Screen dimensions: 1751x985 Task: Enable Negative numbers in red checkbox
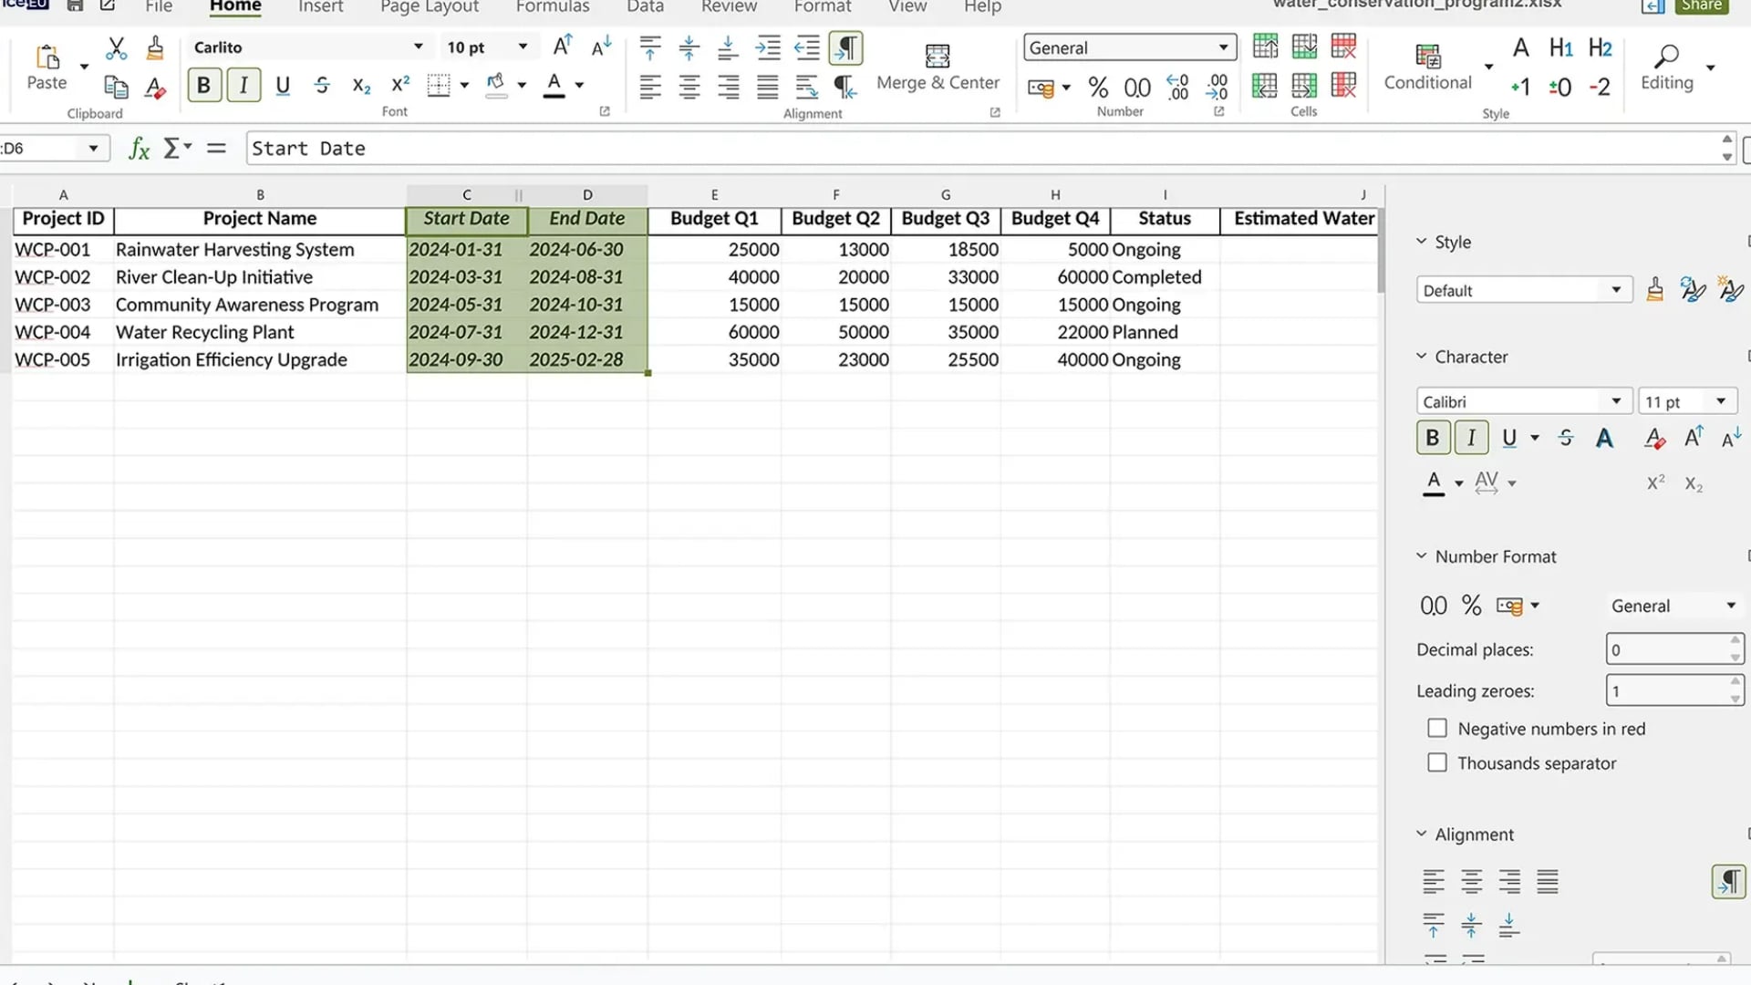coord(1437,729)
